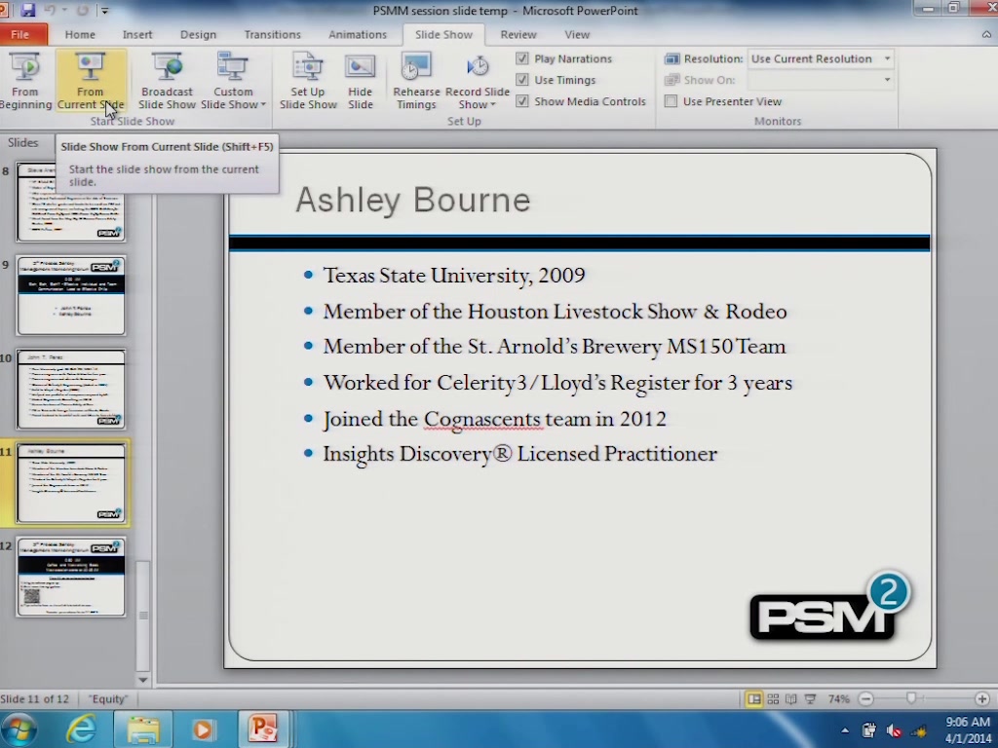Open Windows Explorer from taskbar
The image size is (998, 748).
click(x=142, y=729)
